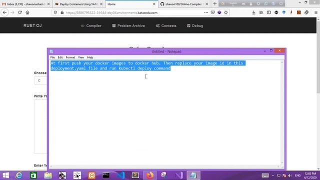Open the Notepad View menu
Viewport: 320px width, 180px height.
pyautogui.click(x=81, y=57)
